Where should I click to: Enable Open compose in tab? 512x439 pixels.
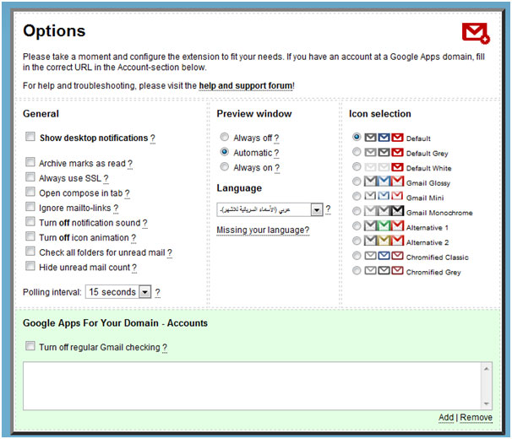pos(30,192)
